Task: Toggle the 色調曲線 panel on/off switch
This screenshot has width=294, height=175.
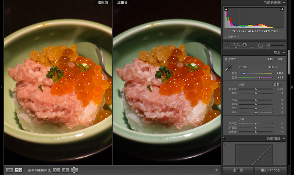Action: [224, 138]
